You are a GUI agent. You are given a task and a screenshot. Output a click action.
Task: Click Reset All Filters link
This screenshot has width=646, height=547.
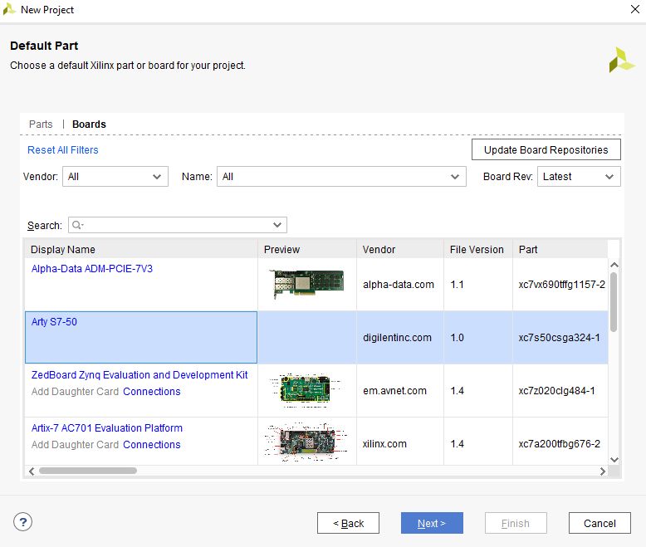pos(62,150)
